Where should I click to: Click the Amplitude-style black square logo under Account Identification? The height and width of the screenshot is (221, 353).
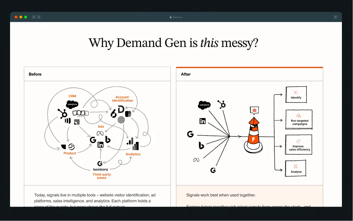tap(128, 114)
